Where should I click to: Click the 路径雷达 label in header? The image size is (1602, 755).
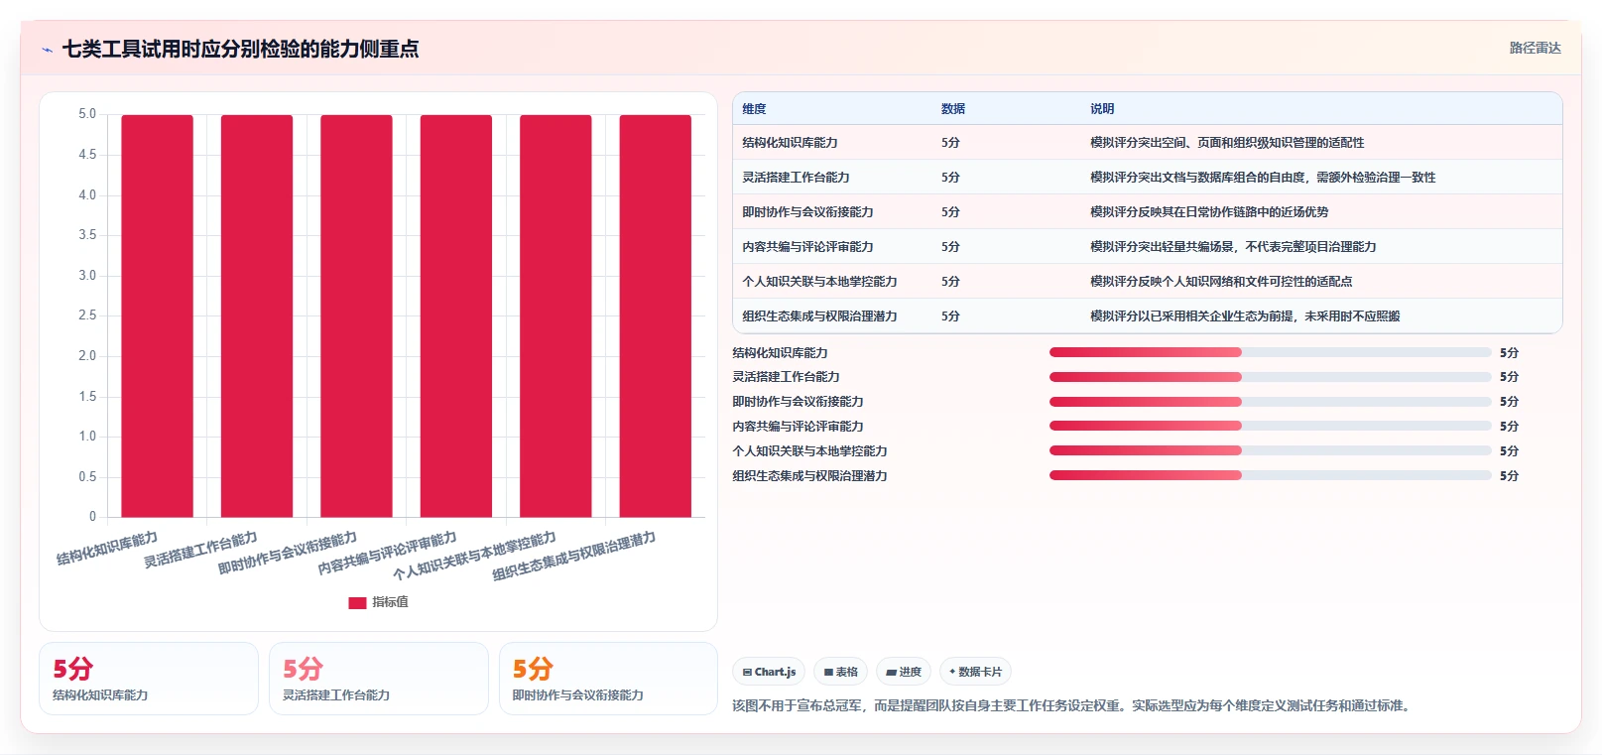pos(1535,48)
